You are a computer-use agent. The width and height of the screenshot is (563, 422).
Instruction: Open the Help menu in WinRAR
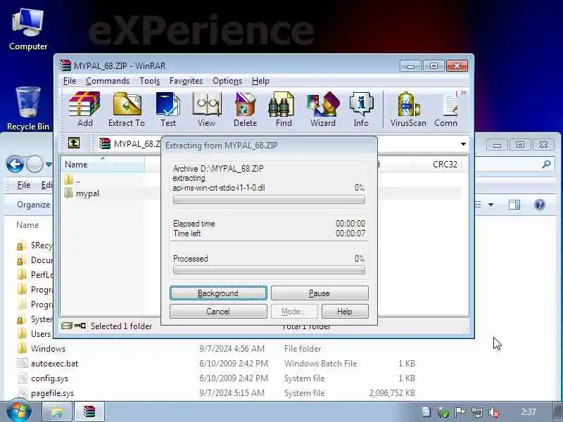click(x=260, y=81)
